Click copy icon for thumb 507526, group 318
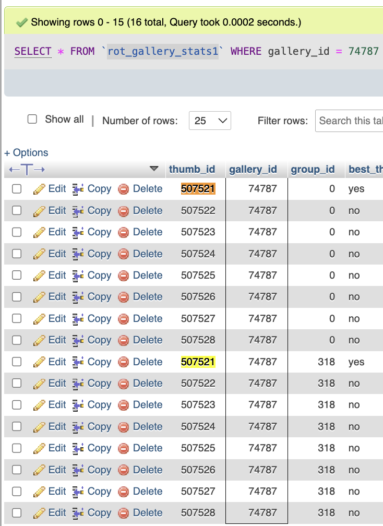Viewport: 383px width, 526px height. (78, 470)
